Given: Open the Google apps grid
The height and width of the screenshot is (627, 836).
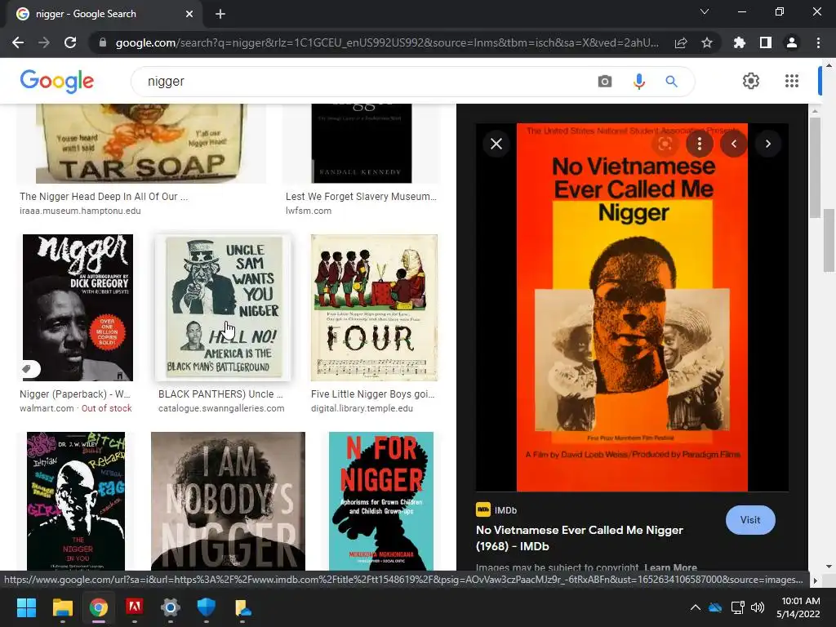Looking at the screenshot, I should click(x=792, y=81).
